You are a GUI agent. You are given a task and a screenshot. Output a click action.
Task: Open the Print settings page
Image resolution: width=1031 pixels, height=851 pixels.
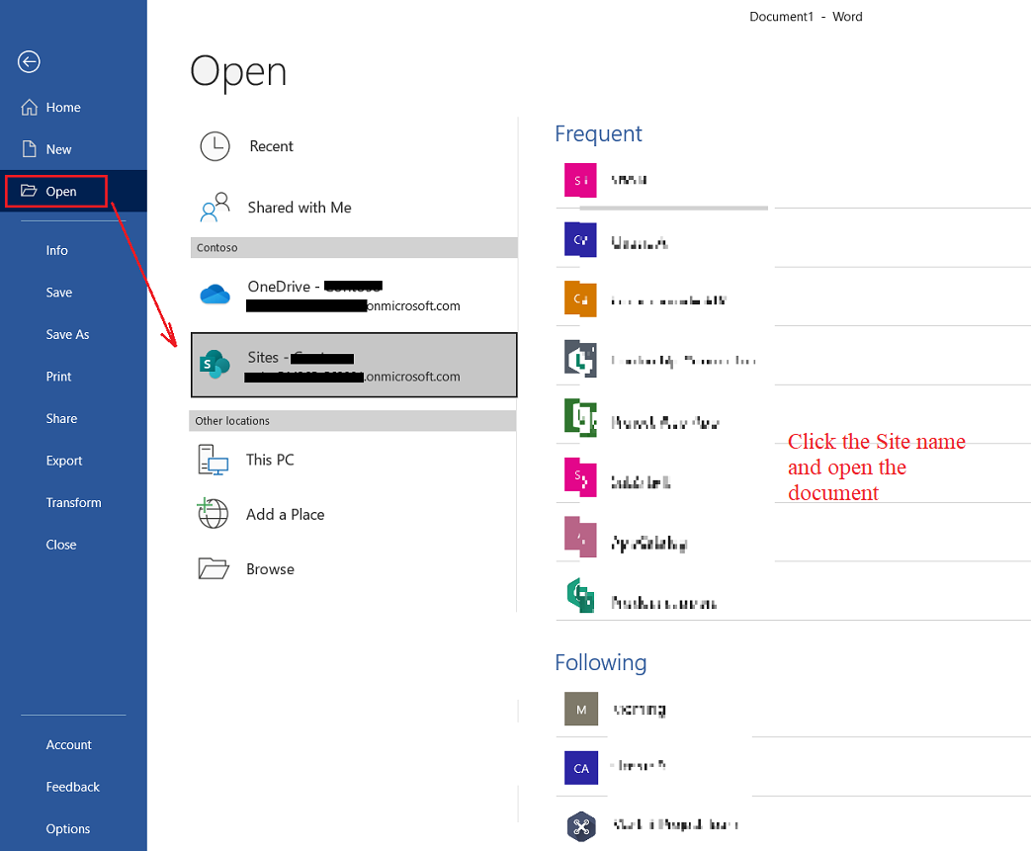coord(58,376)
